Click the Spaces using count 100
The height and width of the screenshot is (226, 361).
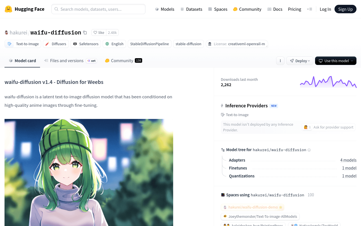[311, 195]
